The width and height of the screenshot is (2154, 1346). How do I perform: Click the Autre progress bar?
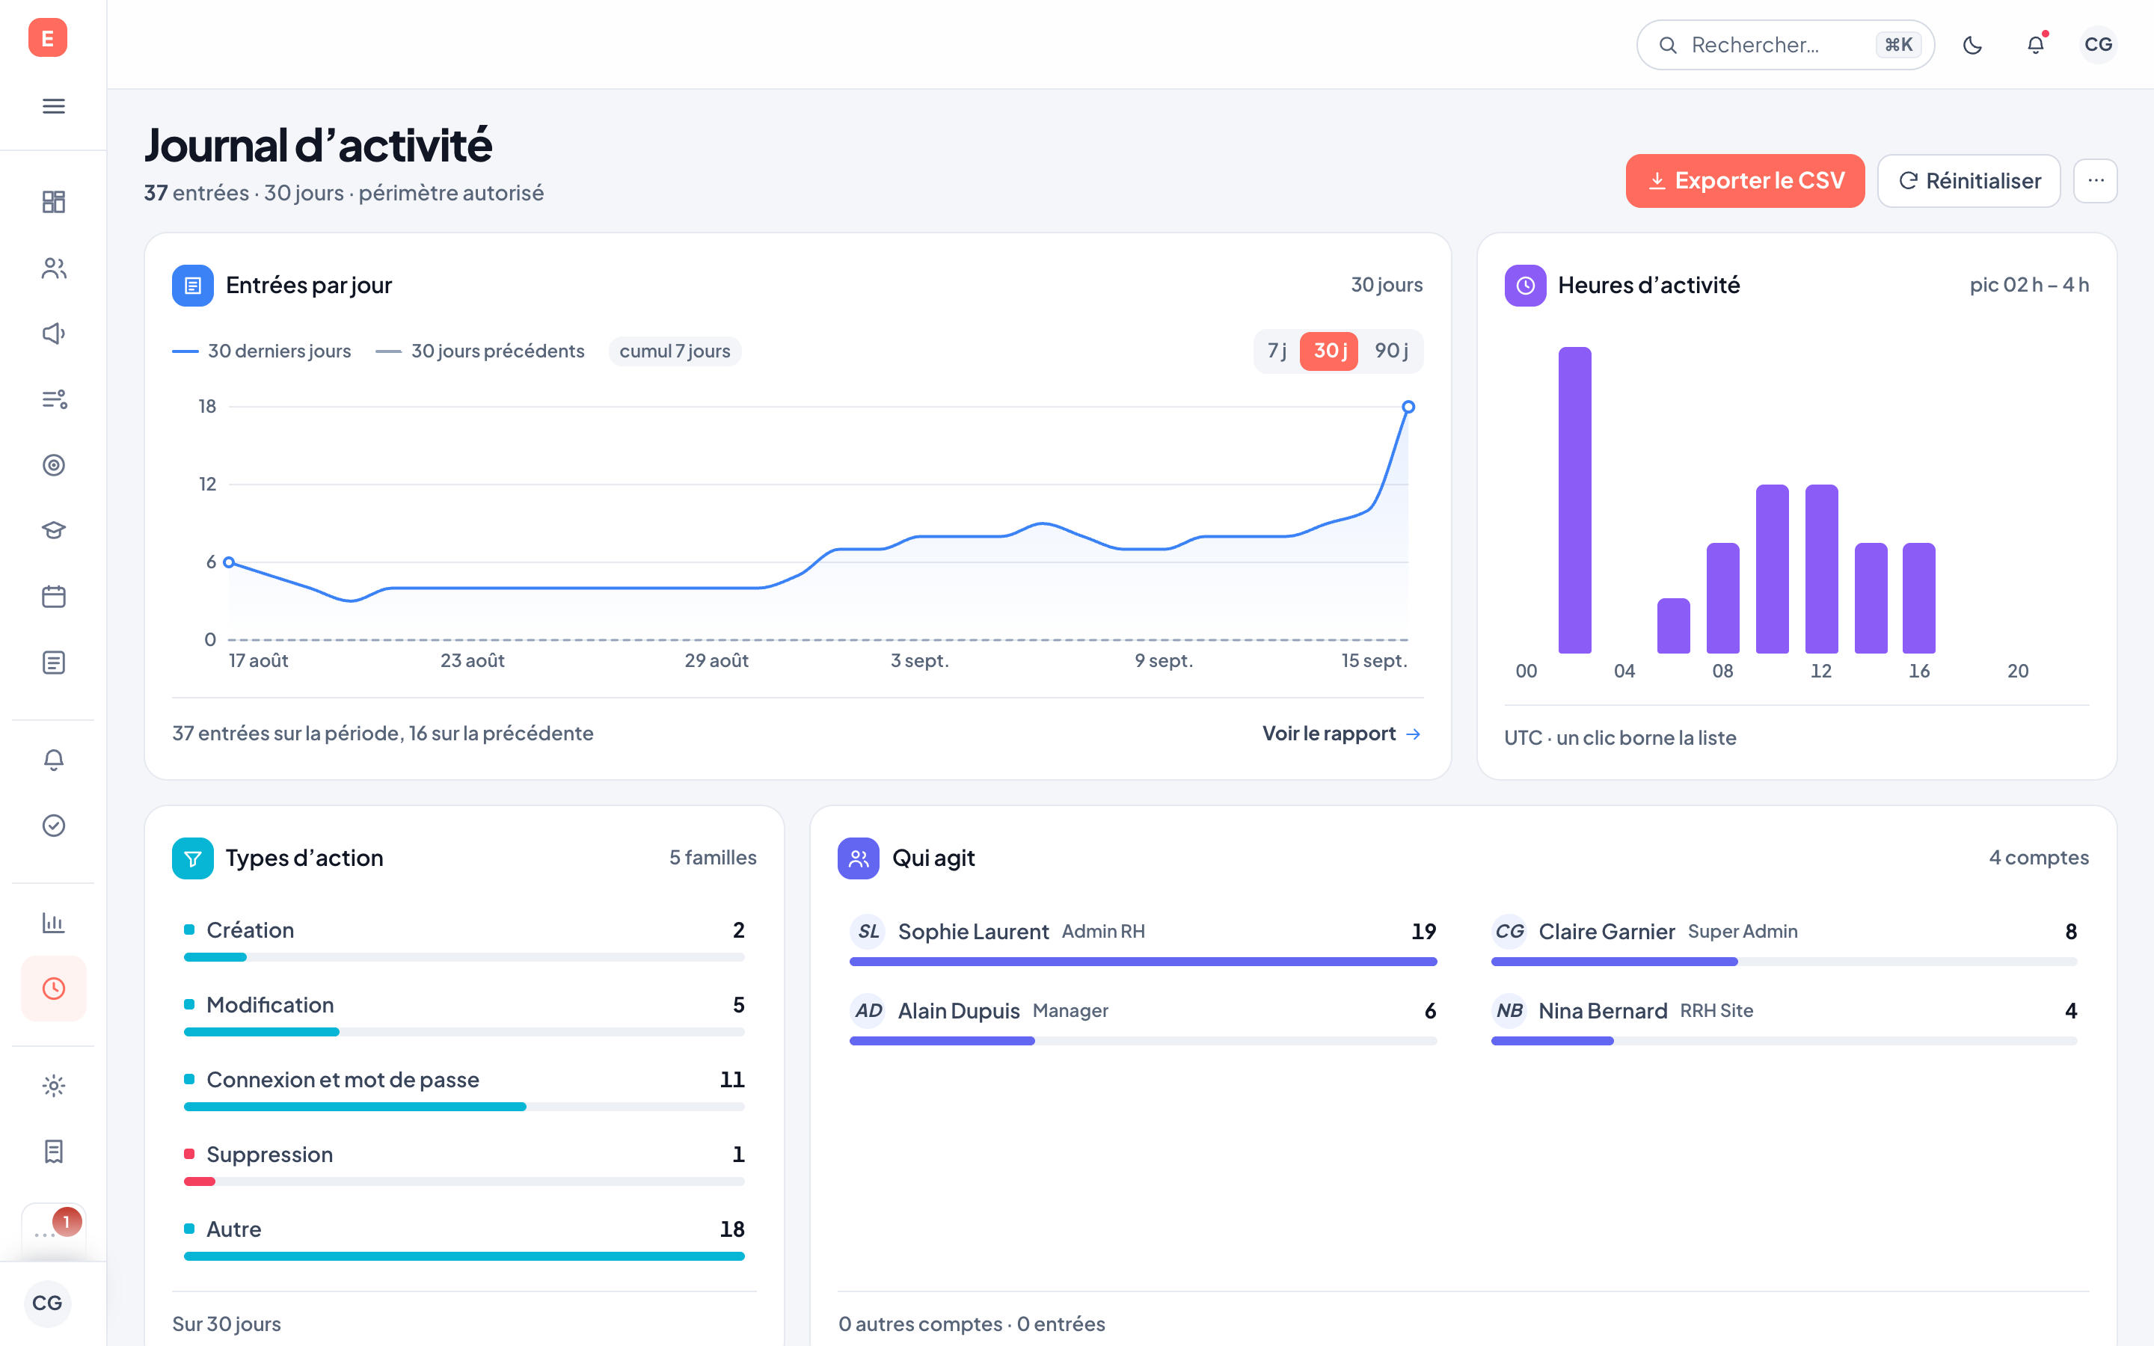(x=464, y=1256)
